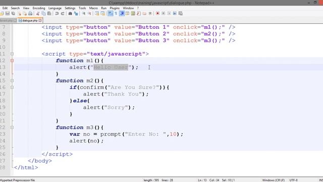Save the current file with the floppy icon
Screen dimensions: 323x182
pos(8,14)
